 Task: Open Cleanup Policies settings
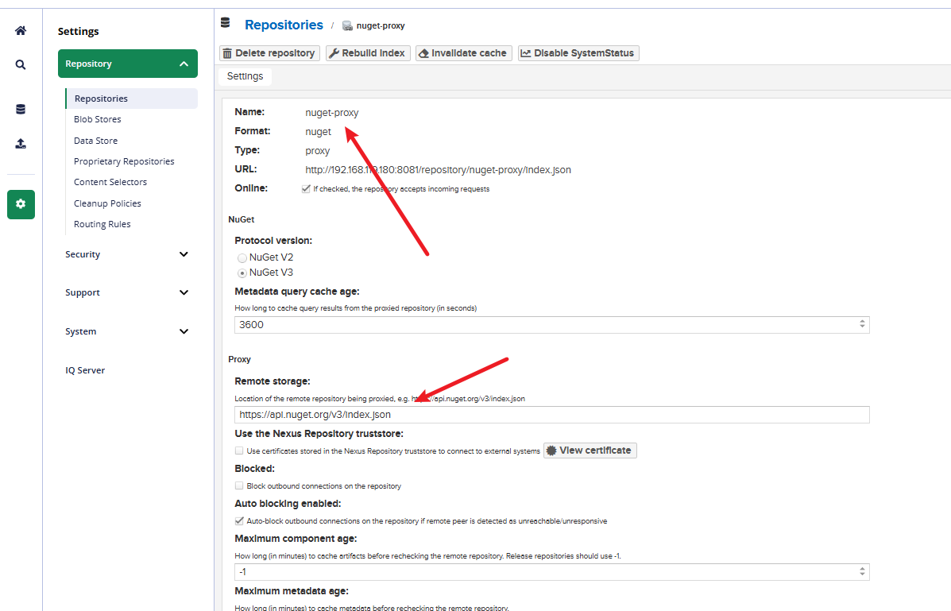pos(107,203)
